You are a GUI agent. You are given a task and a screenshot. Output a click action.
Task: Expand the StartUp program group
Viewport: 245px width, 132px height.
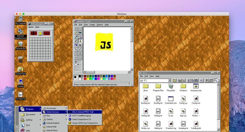55,119
